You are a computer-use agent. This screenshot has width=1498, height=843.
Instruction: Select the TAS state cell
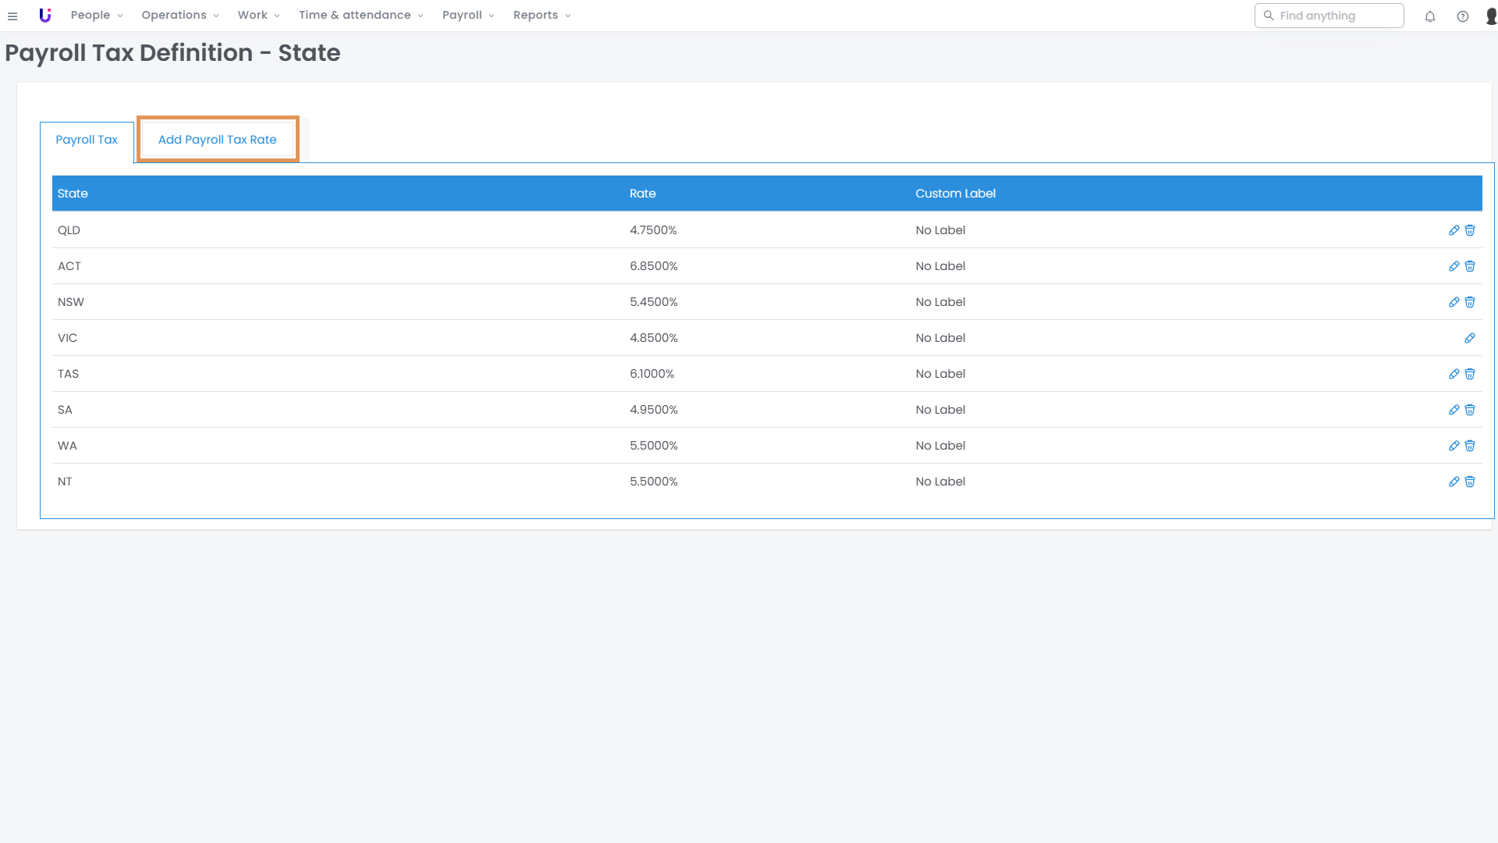[68, 374]
